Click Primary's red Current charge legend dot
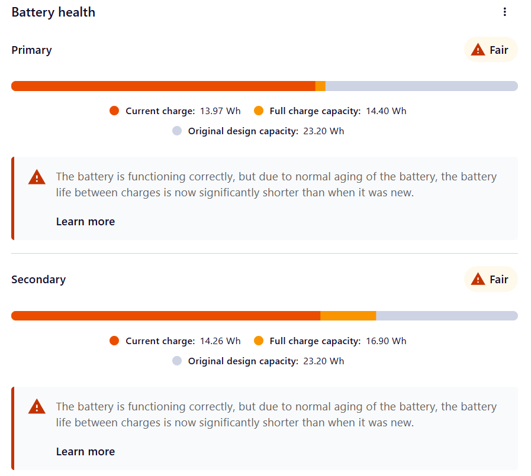531x476 pixels. click(x=114, y=111)
